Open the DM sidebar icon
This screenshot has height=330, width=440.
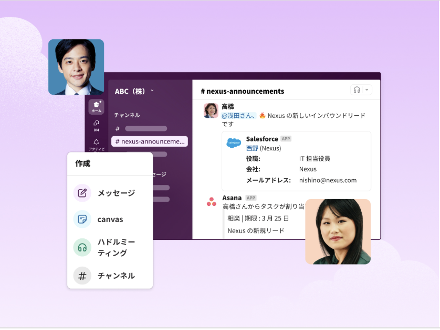(x=96, y=125)
